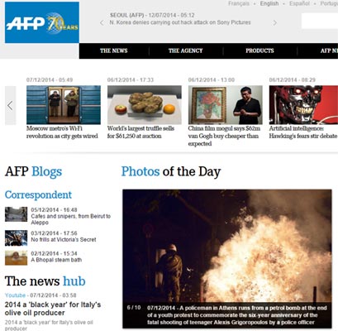The width and height of the screenshot is (338, 331).
Task: Click the AFP 70 years logo
Action: pyautogui.click(x=42, y=22)
